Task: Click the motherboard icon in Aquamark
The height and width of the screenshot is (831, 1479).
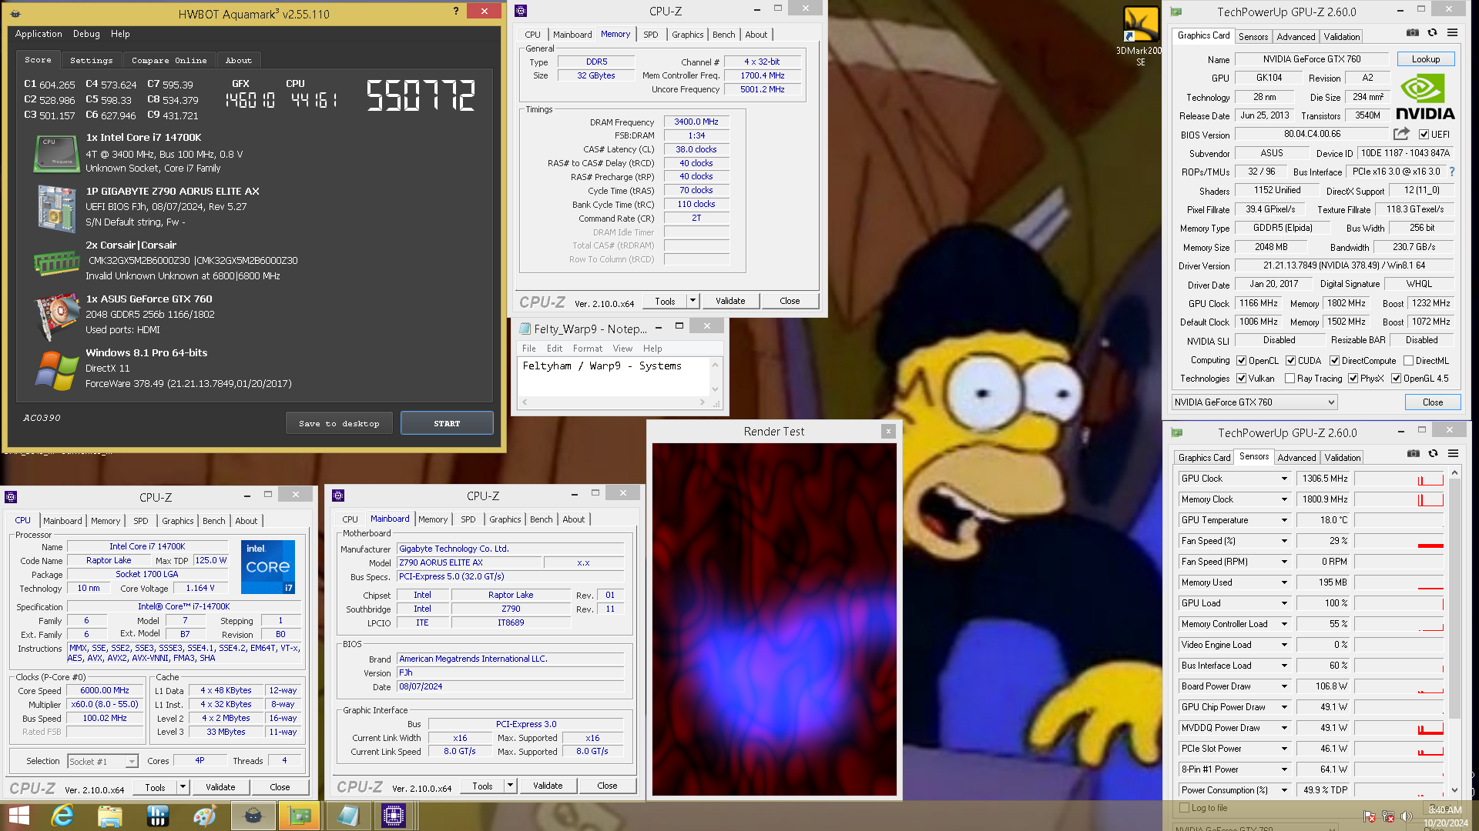Action: click(x=57, y=208)
